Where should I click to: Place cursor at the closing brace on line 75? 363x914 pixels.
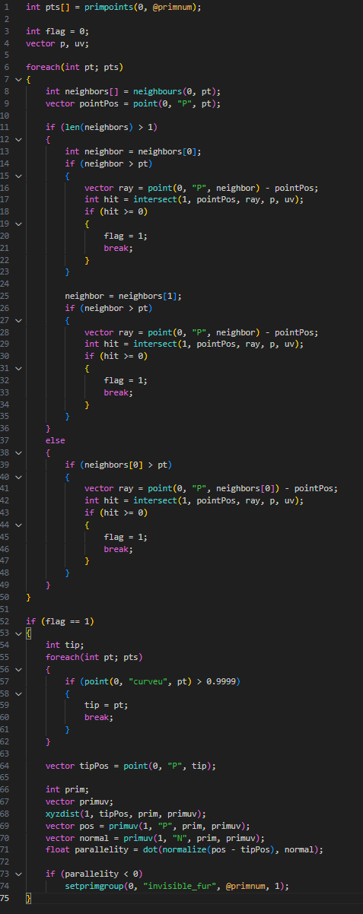[x=28, y=899]
